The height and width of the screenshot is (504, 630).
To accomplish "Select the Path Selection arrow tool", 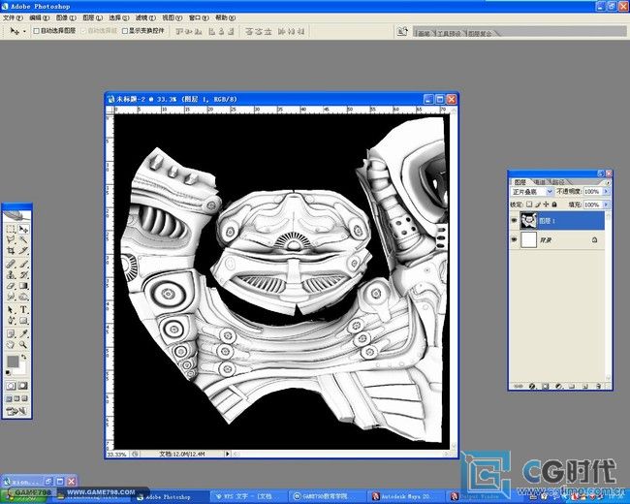I will 11,310.
